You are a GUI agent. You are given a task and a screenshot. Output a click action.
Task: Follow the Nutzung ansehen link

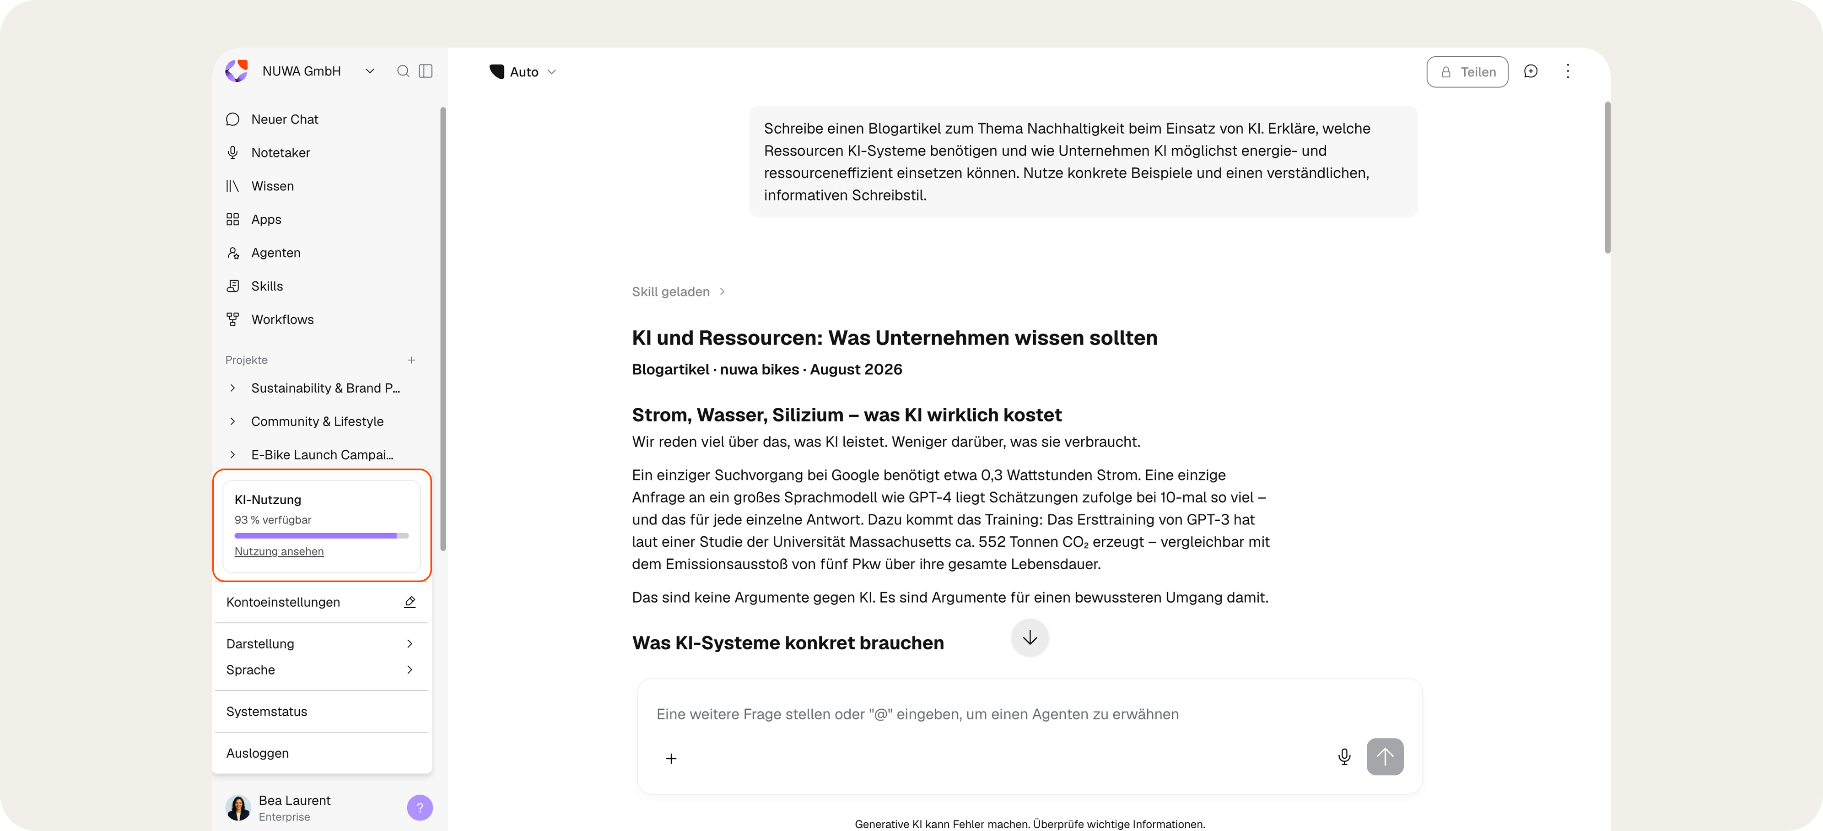point(279,551)
